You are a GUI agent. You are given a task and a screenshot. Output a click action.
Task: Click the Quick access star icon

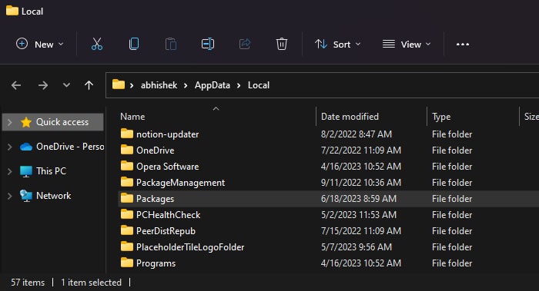(26, 122)
